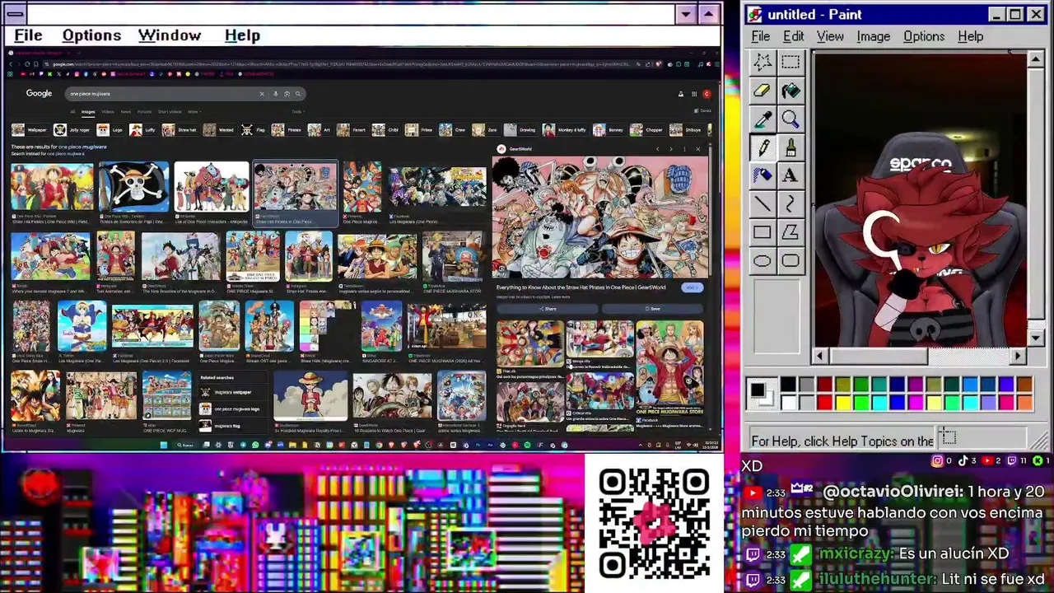This screenshot has width=1054, height=593.
Task: Click Paint canvas scroll-up arrow
Action: click(x=1037, y=59)
